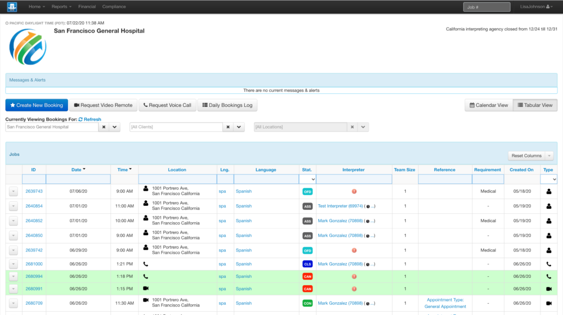Click the ID column filter field

34,179
